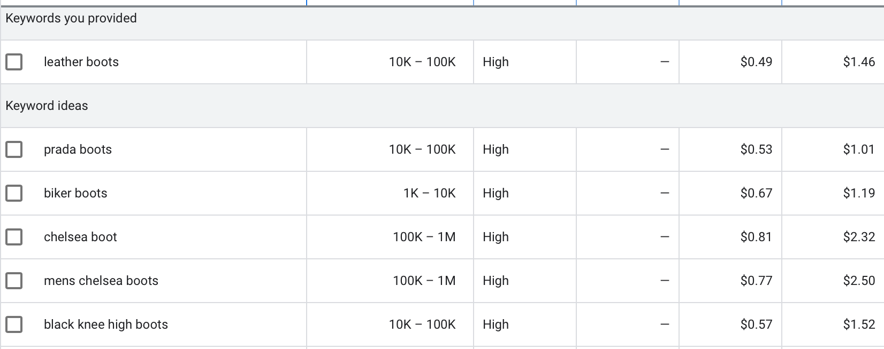Screen dimensions: 884x349
Task: Click the mens chelsea boots keyword
Action: (101, 281)
